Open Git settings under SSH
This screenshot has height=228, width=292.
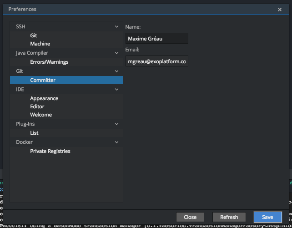click(66, 35)
